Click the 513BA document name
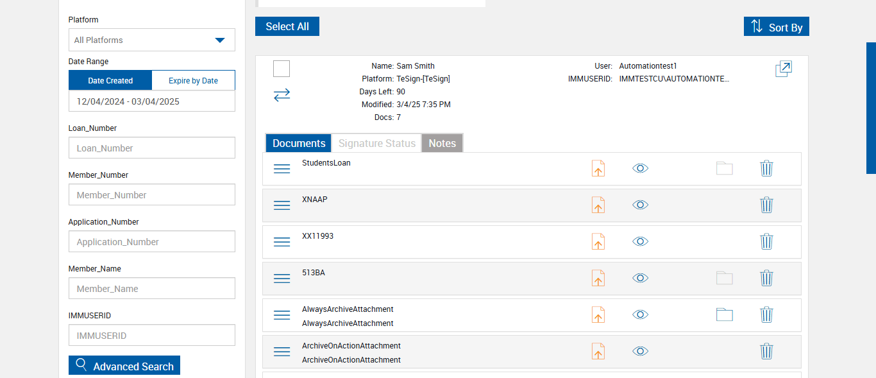Screen dimensions: 876x378 tap(314, 273)
